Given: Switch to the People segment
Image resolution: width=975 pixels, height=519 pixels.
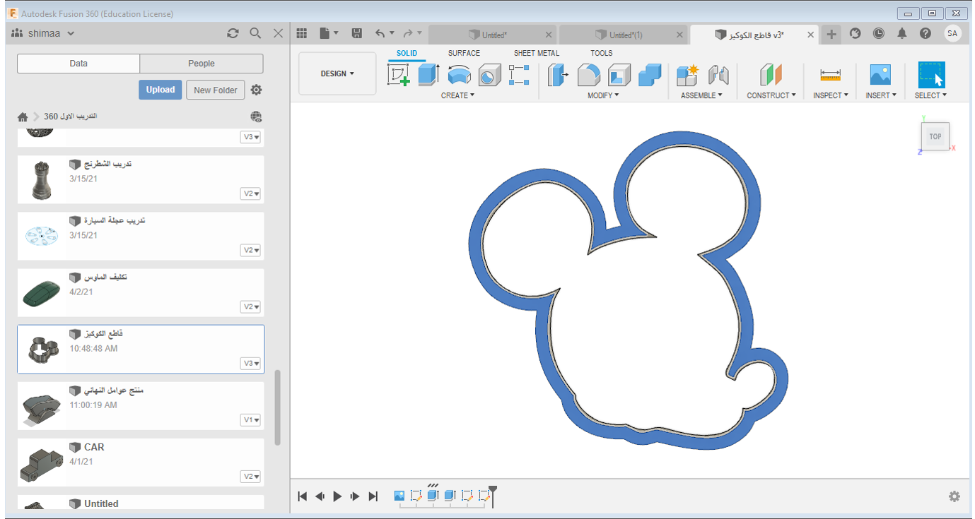Looking at the screenshot, I should pyautogui.click(x=202, y=64).
